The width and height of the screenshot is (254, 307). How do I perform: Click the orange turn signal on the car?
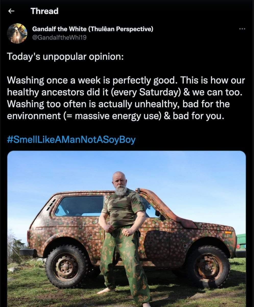point(228,232)
